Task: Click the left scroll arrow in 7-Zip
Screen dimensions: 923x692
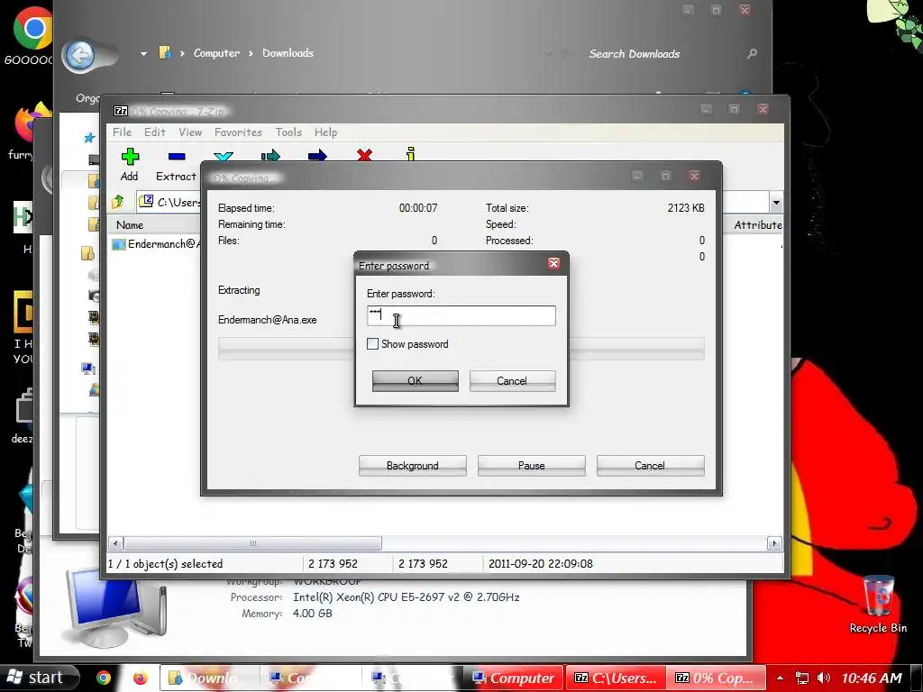Action: coord(115,543)
